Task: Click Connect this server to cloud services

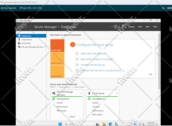Action: (x=101, y=71)
